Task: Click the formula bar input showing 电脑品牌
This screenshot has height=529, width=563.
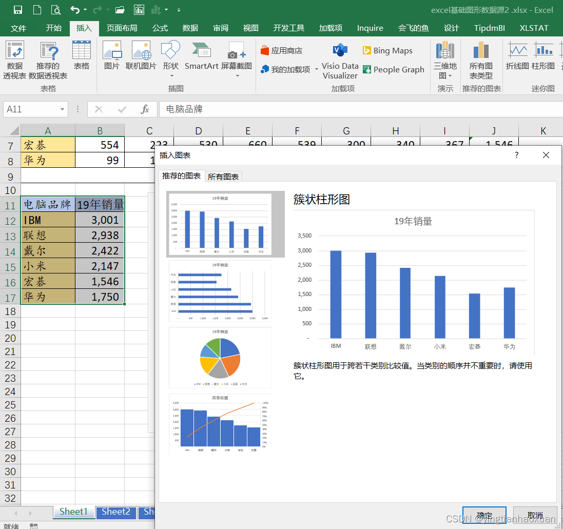Action: 360,109
